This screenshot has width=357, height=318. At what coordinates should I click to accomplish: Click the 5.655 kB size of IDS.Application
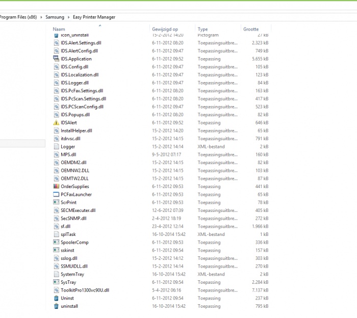coord(260,59)
